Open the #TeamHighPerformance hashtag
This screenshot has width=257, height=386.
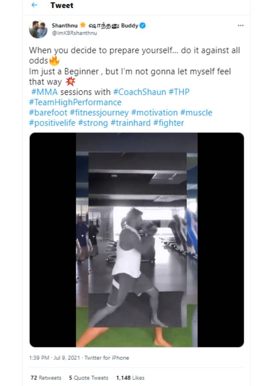coord(75,103)
